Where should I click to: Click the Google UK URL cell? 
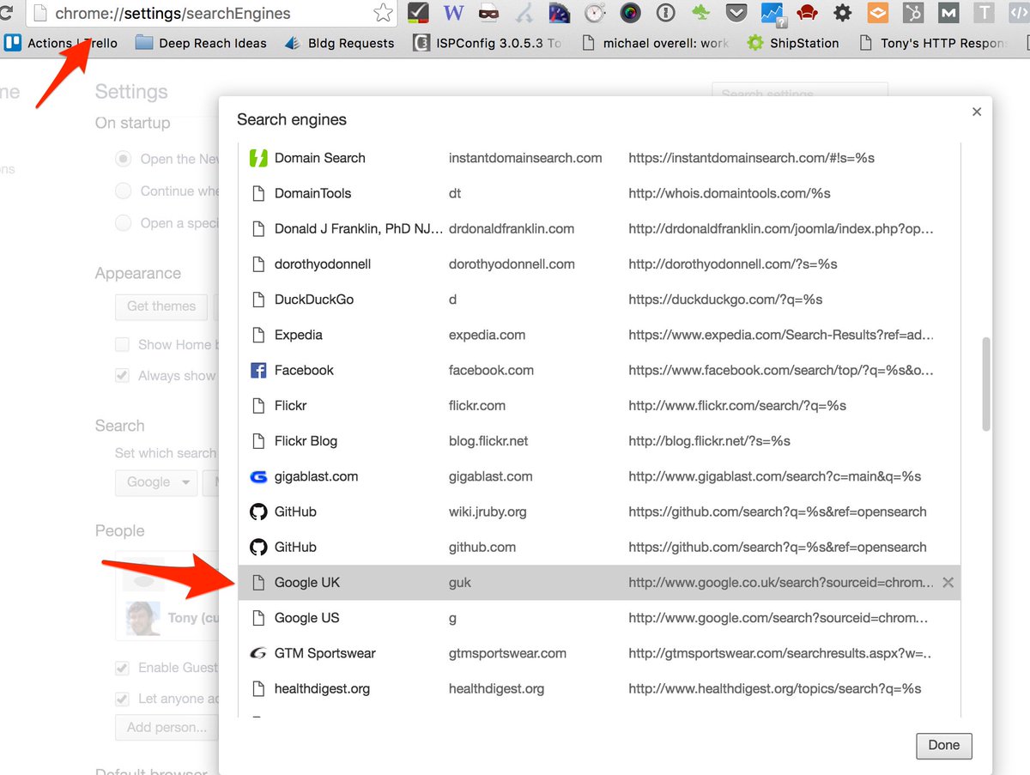tap(780, 583)
